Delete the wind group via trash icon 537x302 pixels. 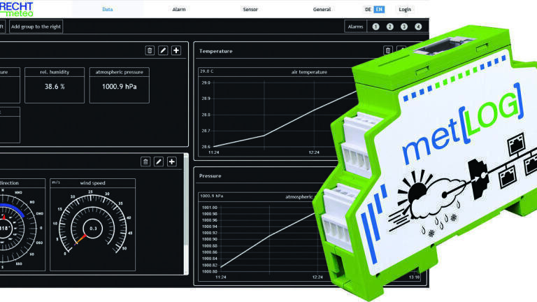click(145, 161)
